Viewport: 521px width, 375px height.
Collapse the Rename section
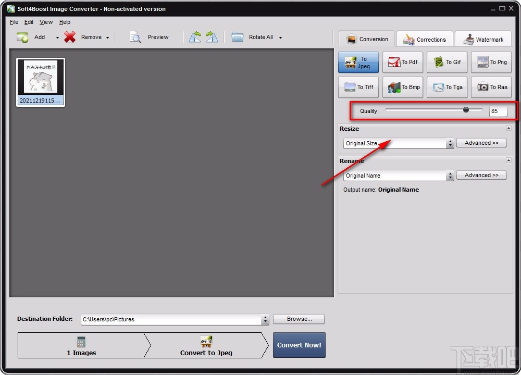[x=508, y=160]
